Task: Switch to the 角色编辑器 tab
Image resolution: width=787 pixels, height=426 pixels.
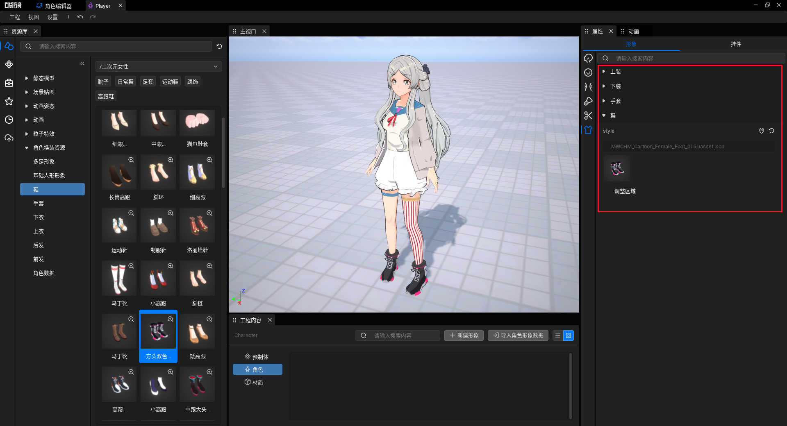Action: pyautogui.click(x=54, y=6)
